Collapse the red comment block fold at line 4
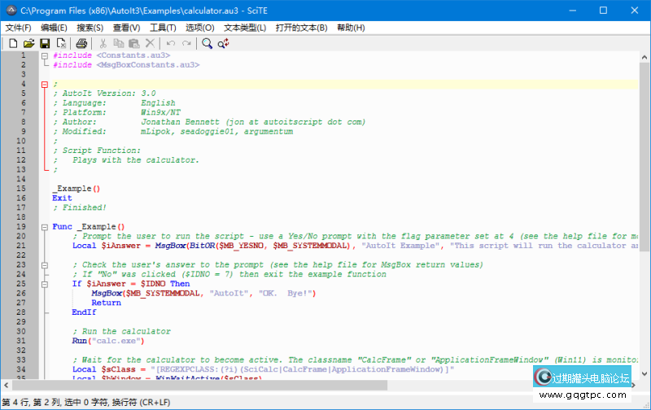Image resolution: width=651 pixels, height=410 pixels. (45, 84)
